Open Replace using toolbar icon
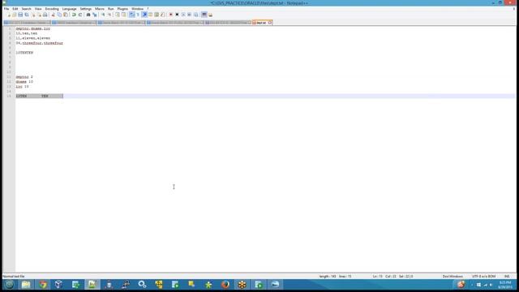Viewport: 519px width, 292px height. [95, 15]
